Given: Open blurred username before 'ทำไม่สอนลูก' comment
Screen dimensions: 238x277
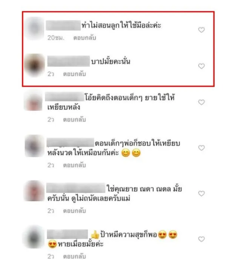Looking at the screenshot, I should (63, 25).
